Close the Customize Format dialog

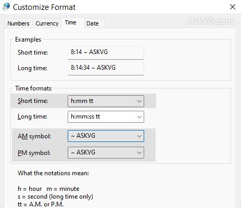click(x=233, y=7)
